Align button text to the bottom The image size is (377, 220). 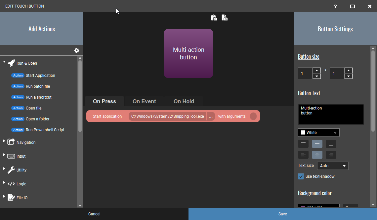(x=331, y=144)
